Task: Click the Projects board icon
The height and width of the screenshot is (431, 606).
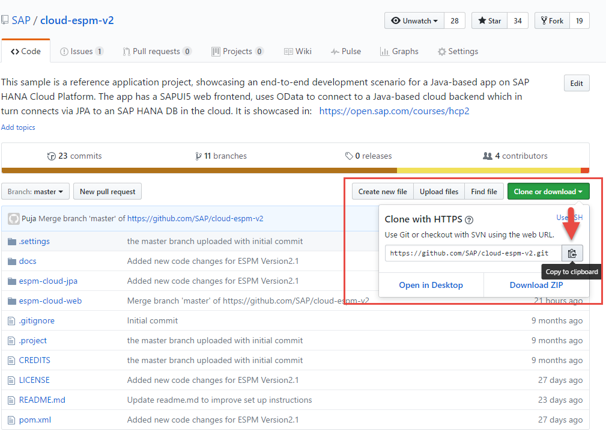Action: pos(216,52)
